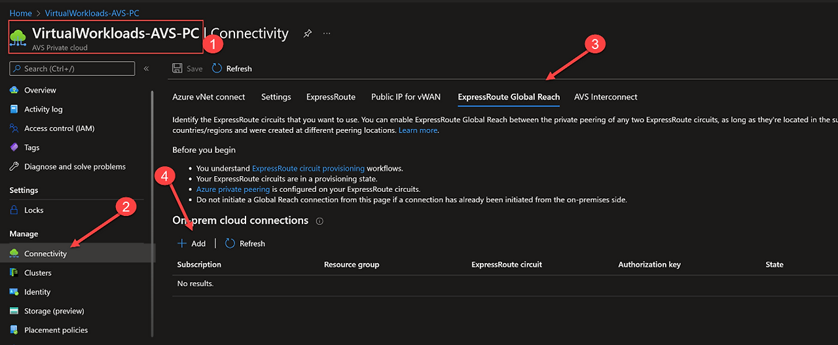The image size is (838, 345).
Task: Click the ExpressRoute circuit column header
Action: (507, 264)
